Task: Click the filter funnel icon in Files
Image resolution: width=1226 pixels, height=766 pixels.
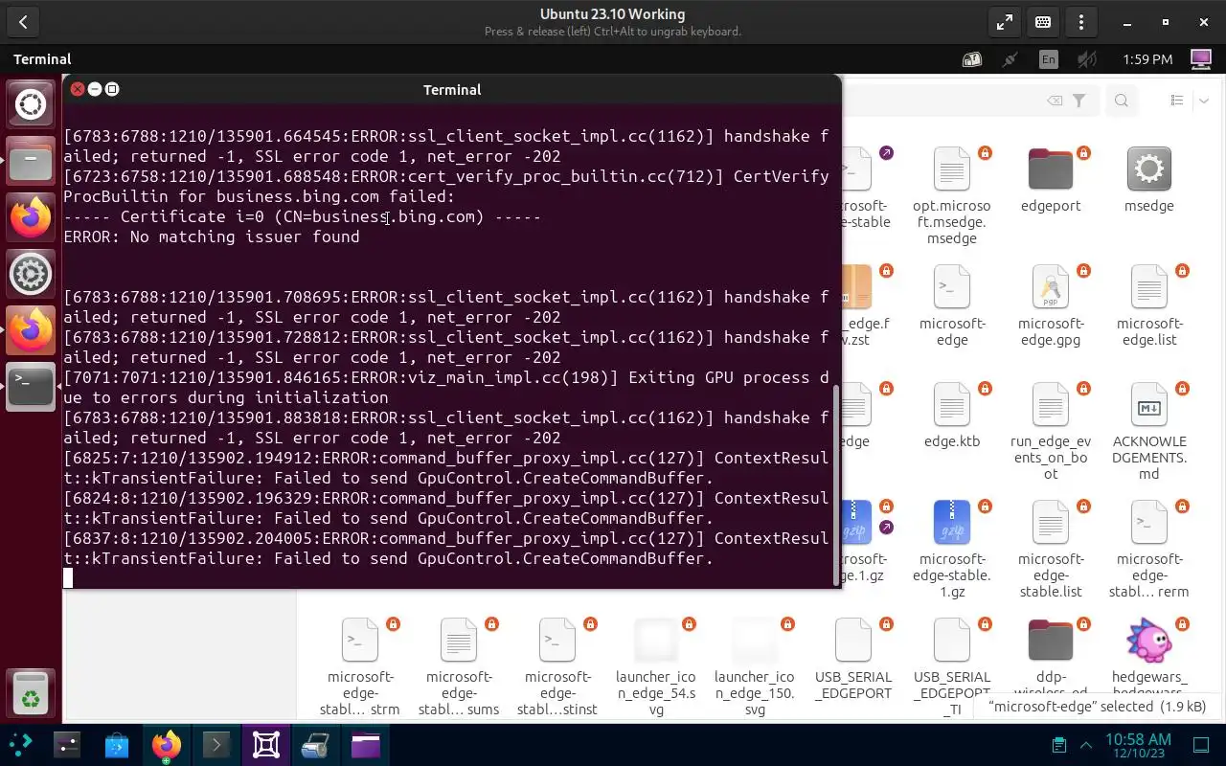Action: tap(1079, 101)
